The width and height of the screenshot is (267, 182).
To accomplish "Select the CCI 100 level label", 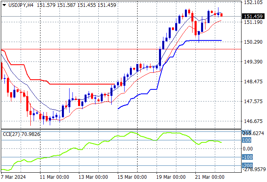I will click(x=246, y=140).
